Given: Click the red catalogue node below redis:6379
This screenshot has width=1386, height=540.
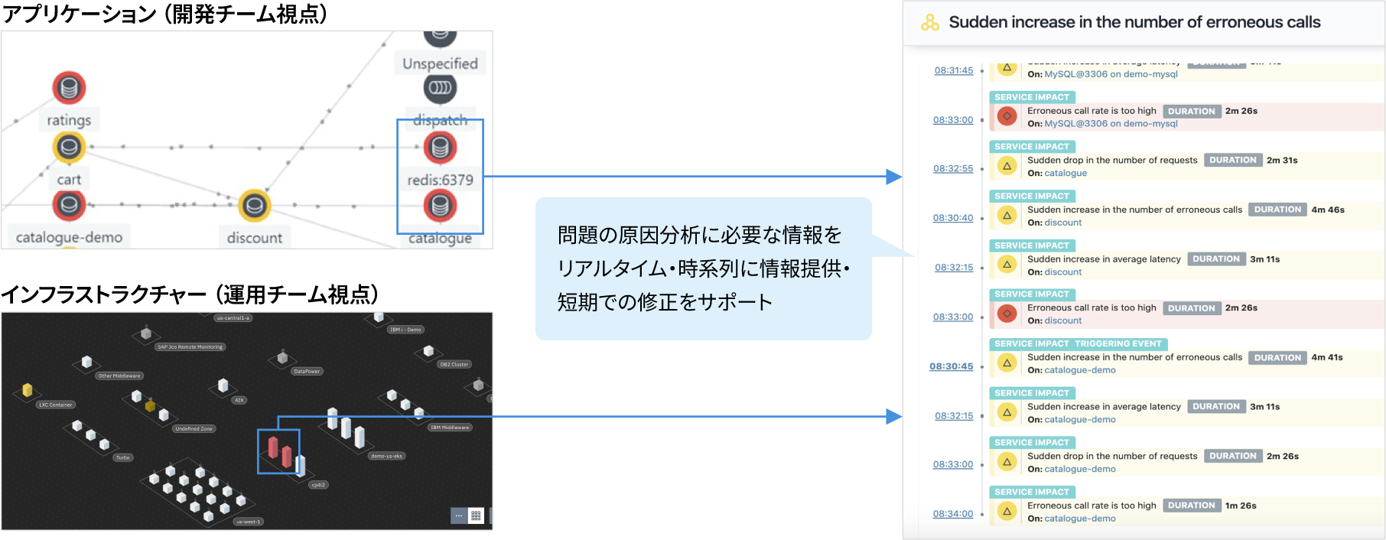Looking at the screenshot, I should (x=440, y=205).
